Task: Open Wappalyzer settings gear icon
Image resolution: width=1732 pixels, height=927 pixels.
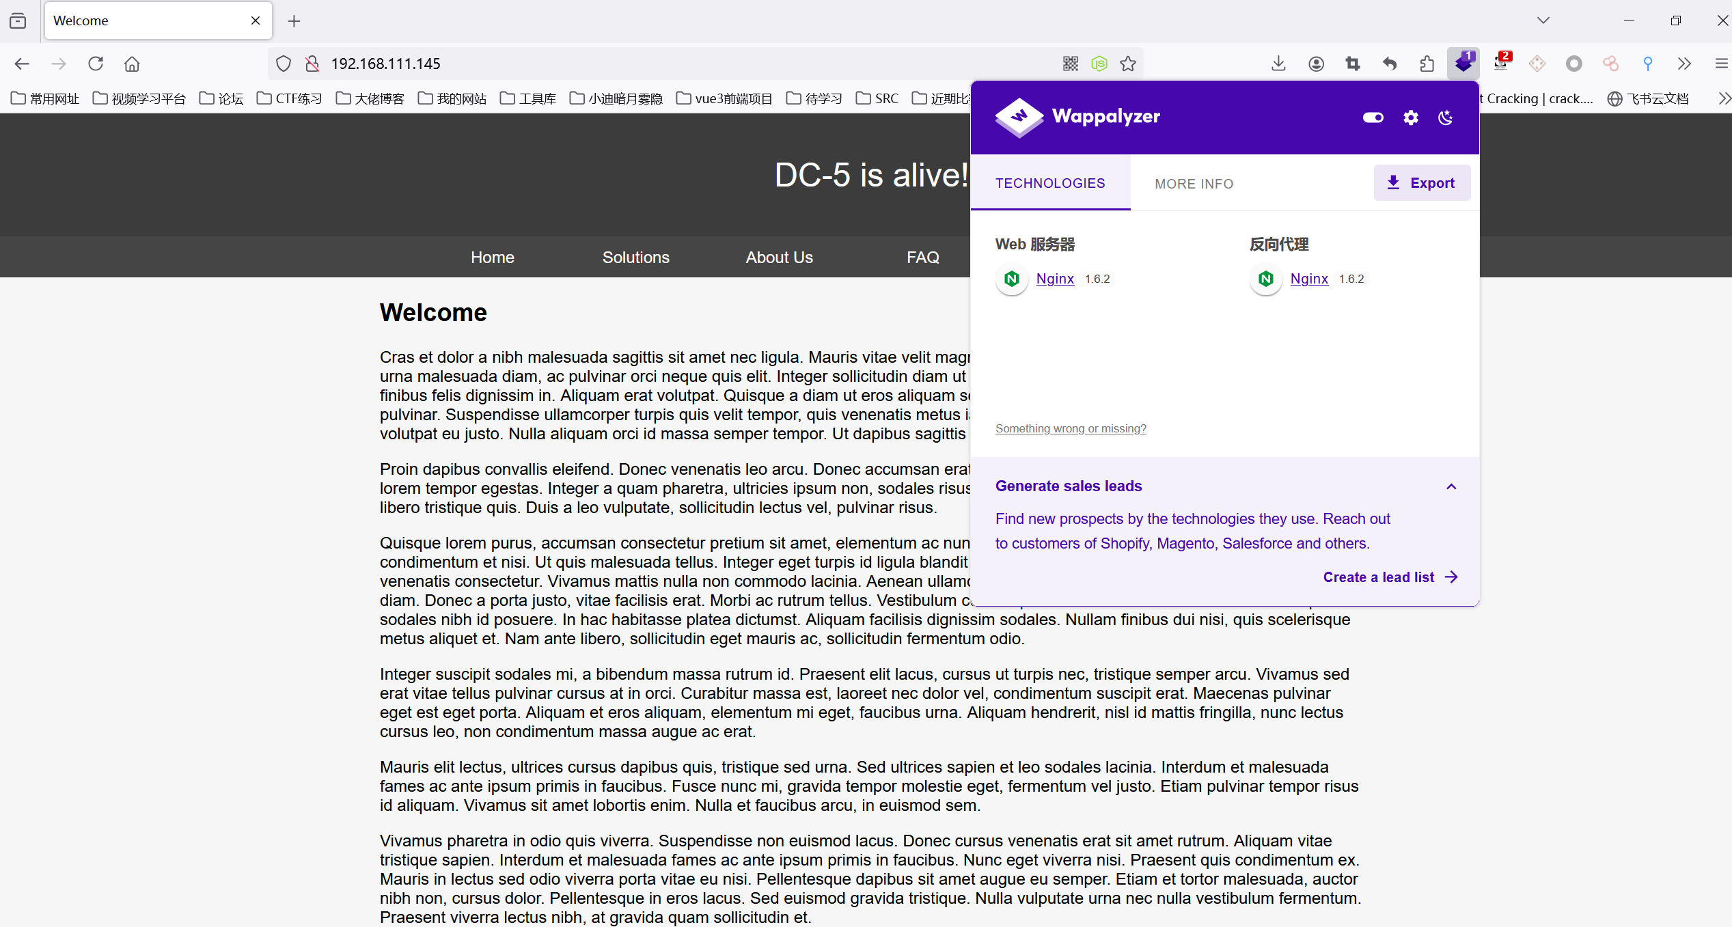Action: tap(1410, 117)
